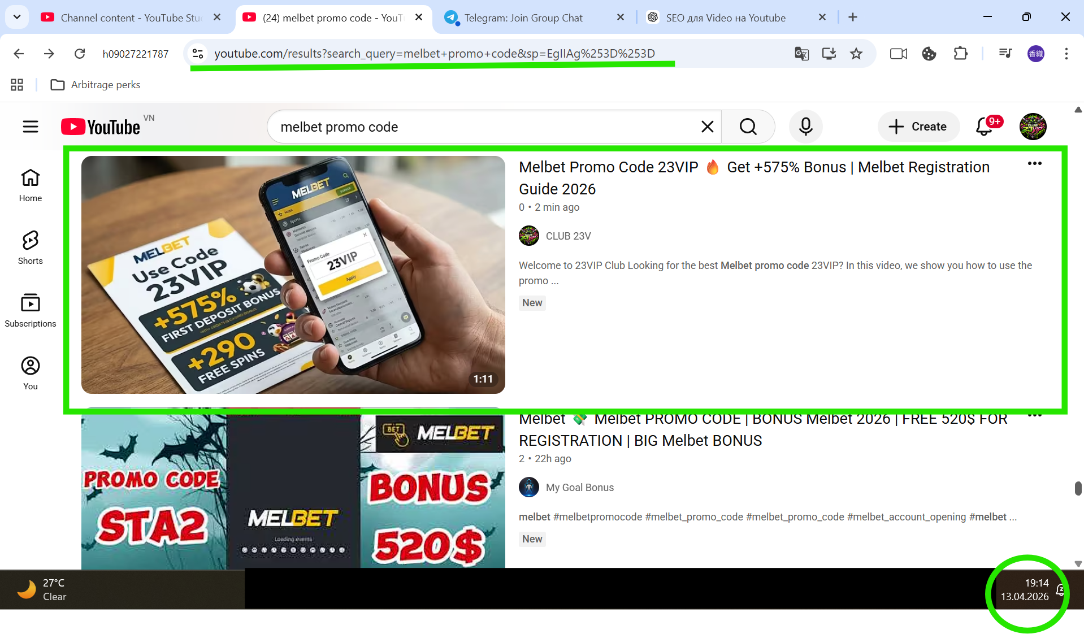
Task: Click the #melbetpromocode hashtag description text
Action: [x=597, y=517]
